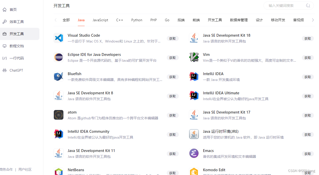This screenshot has width=319, height=175.
Task: Click the Java SE Development Kit 11 icon
Action: [59, 153]
